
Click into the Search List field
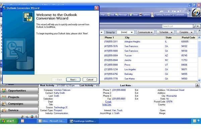pyautogui.click(x=177, y=26)
